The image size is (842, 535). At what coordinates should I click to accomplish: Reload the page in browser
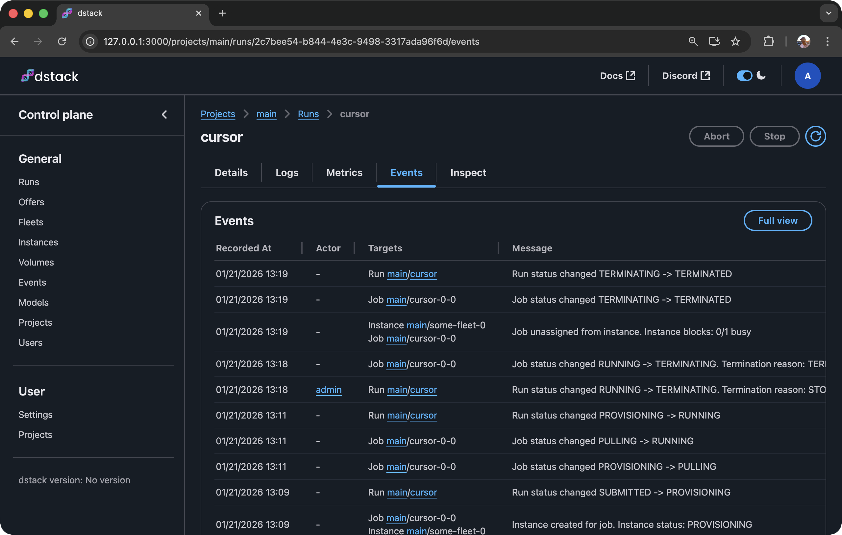click(x=62, y=41)
